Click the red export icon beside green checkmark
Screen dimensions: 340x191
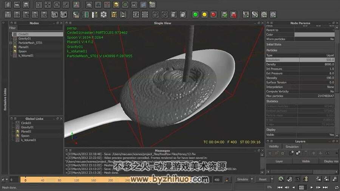(233, 14)
